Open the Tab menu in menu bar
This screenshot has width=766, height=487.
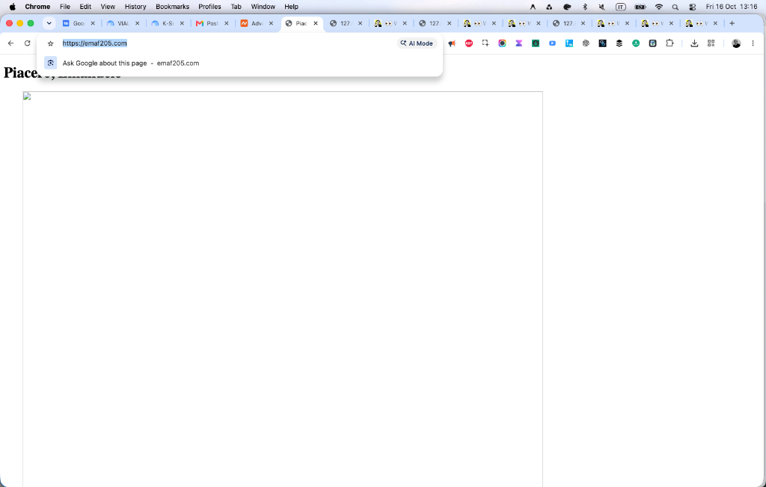click(x=236, y=6)
